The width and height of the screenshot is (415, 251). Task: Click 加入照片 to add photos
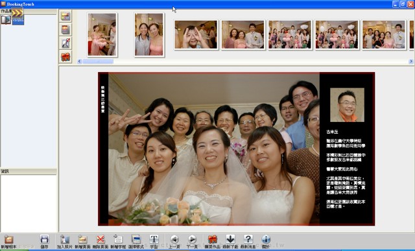65,239
